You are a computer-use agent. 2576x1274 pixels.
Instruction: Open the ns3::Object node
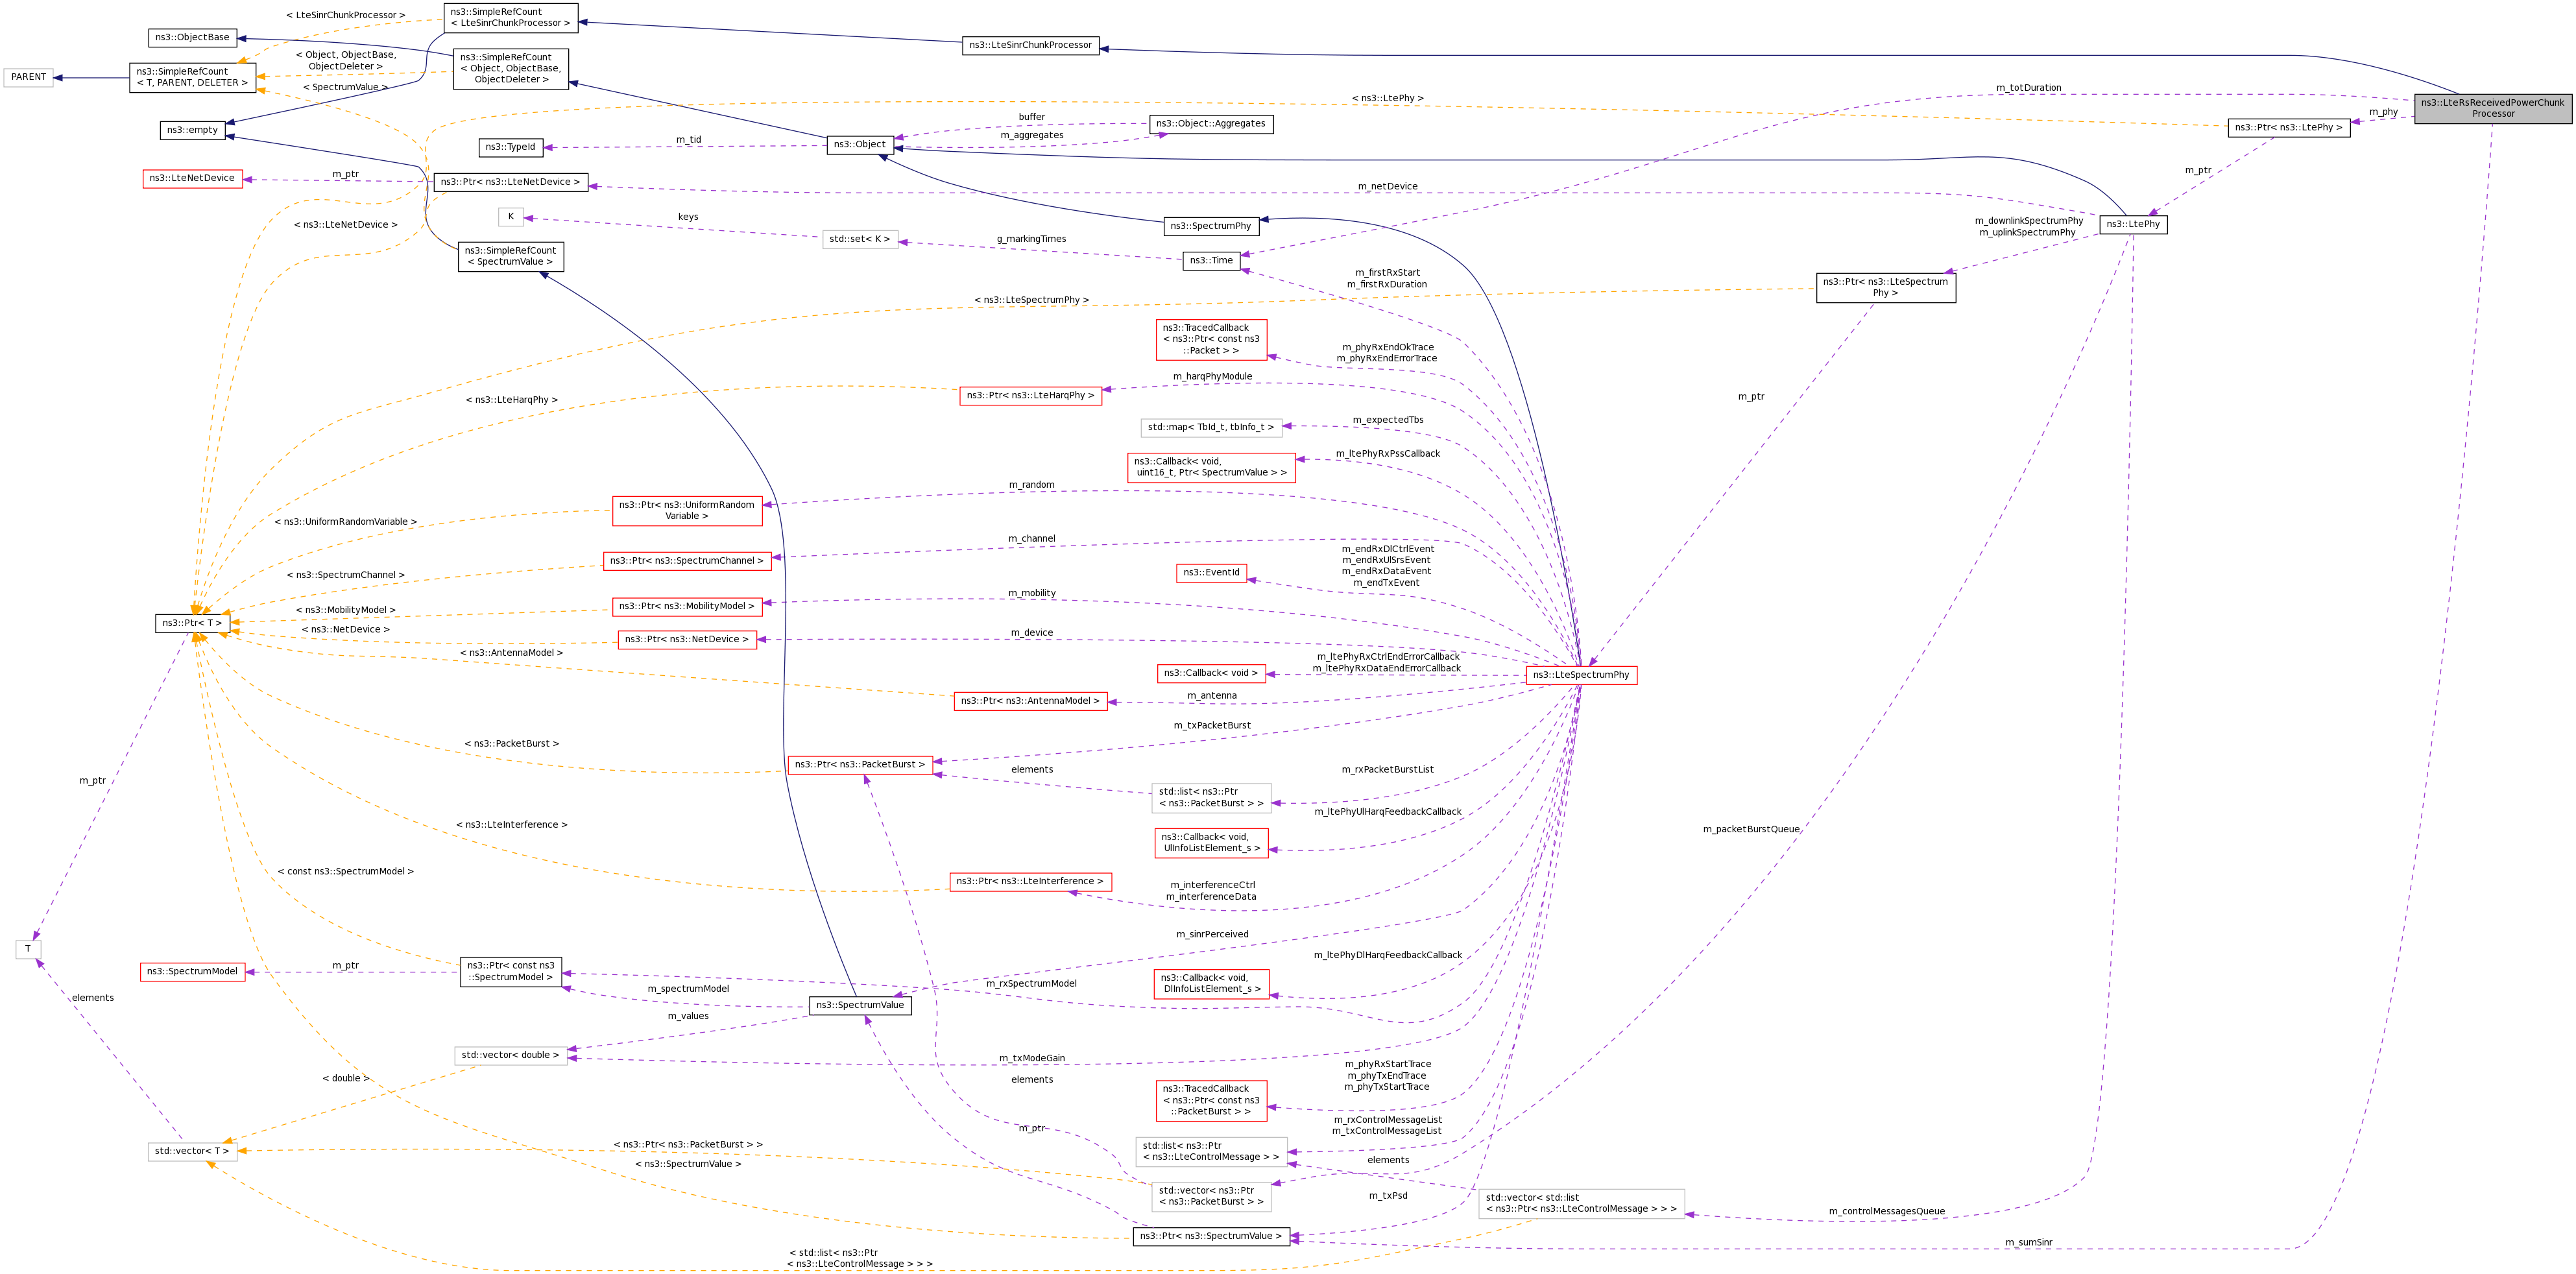pyautogui.click(x=860, y=144)
